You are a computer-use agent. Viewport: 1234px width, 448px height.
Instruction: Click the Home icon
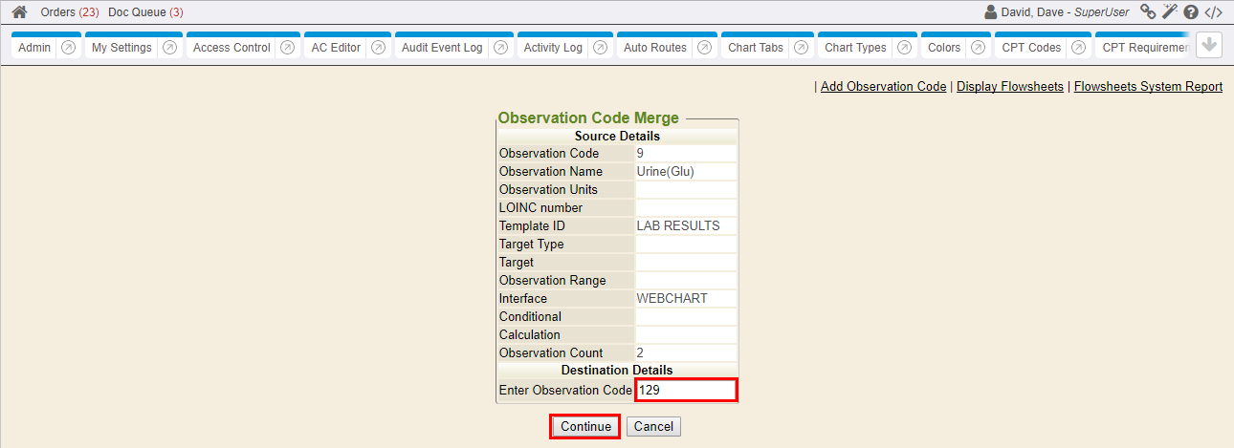pos(19,12)
